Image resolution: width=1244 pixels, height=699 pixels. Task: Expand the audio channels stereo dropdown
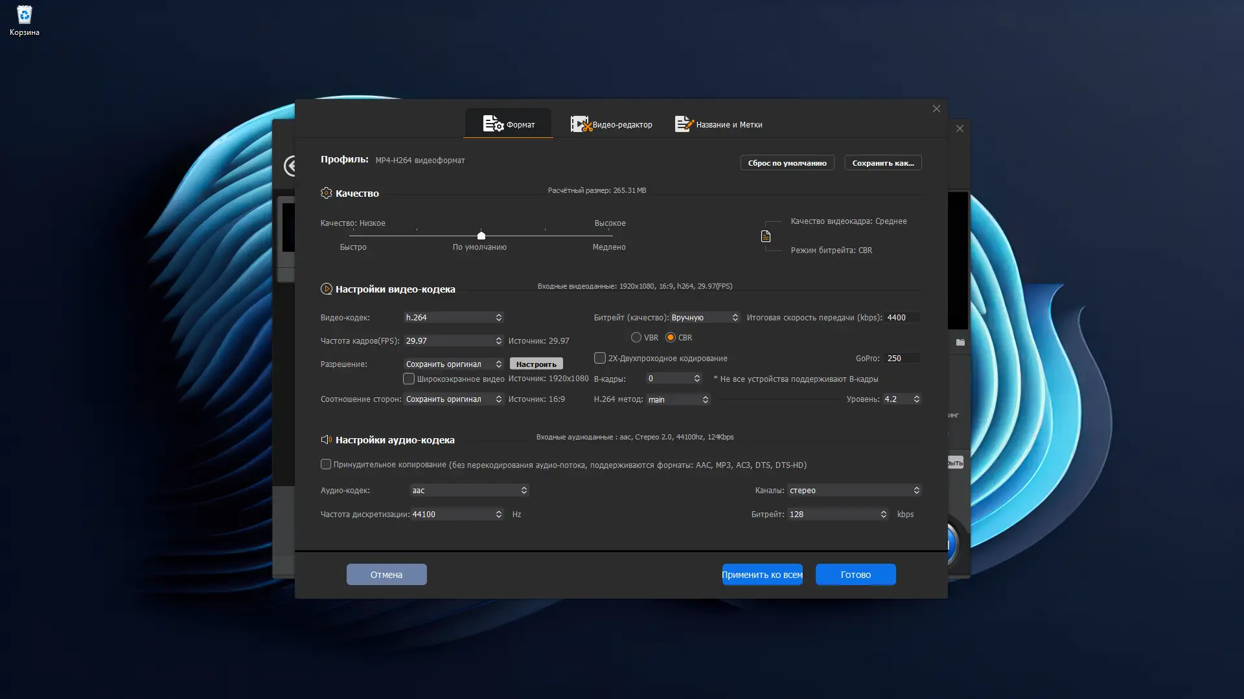(854, 490)
